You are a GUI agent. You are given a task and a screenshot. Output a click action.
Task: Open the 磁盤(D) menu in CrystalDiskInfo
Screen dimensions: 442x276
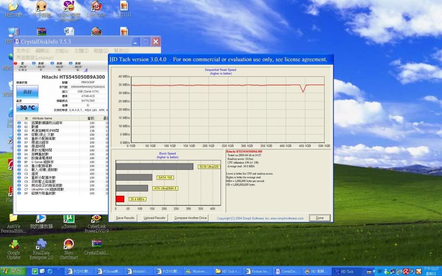pyautogui.click(x=101, y=51)
